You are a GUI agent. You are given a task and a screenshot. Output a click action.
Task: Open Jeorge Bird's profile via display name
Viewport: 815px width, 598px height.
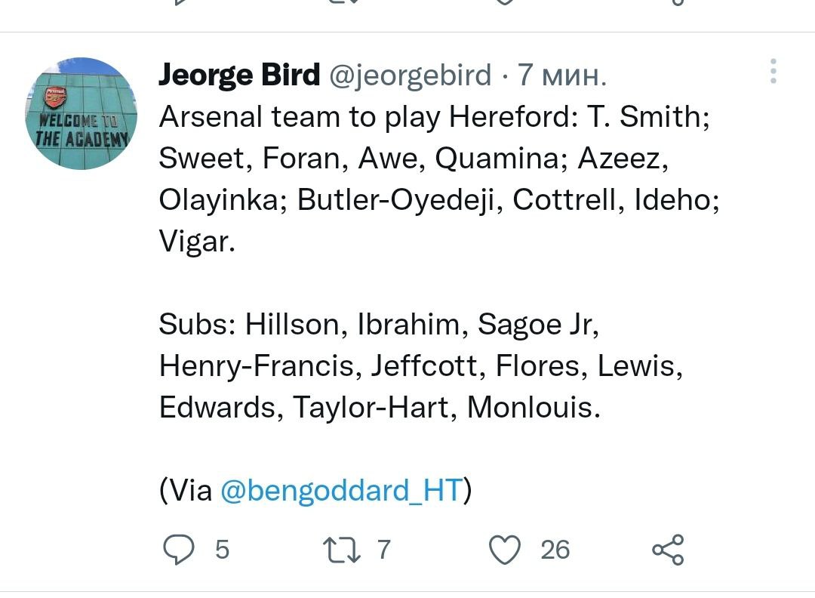tap(239, 75)
